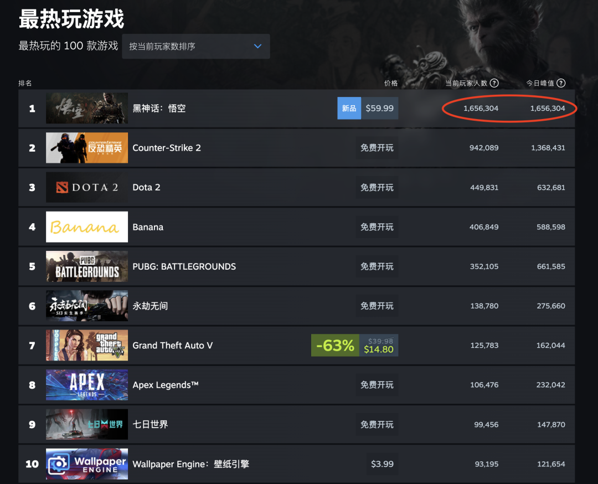Image resolution: width=598 pixels, height=484 pixels.
Task: Click current players value 93,195
Action: [x=487, y=464]
